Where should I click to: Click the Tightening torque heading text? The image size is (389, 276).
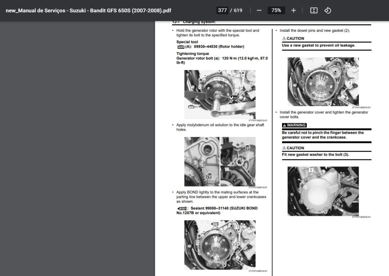pos(193,54)
